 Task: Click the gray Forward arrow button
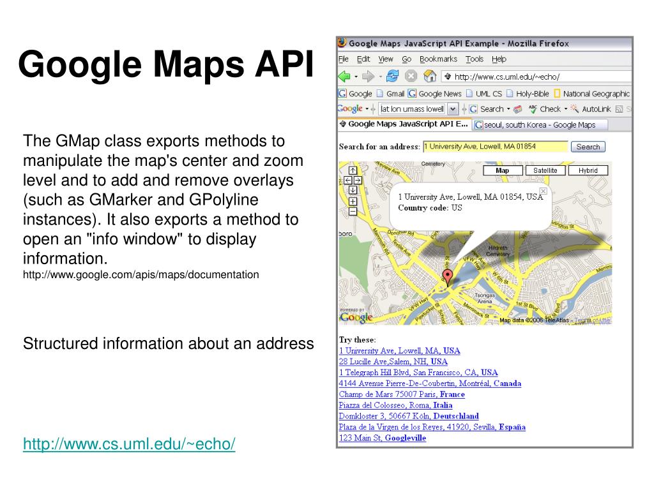tap(369, 77)
